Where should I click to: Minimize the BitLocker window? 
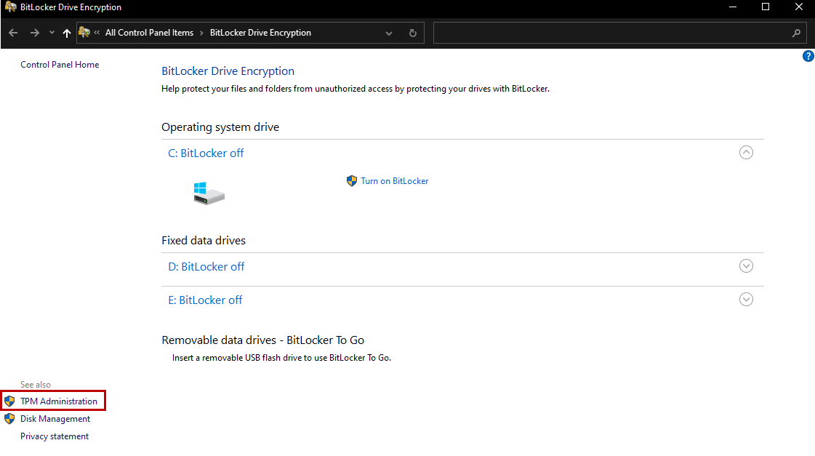(x=732, y=7)
